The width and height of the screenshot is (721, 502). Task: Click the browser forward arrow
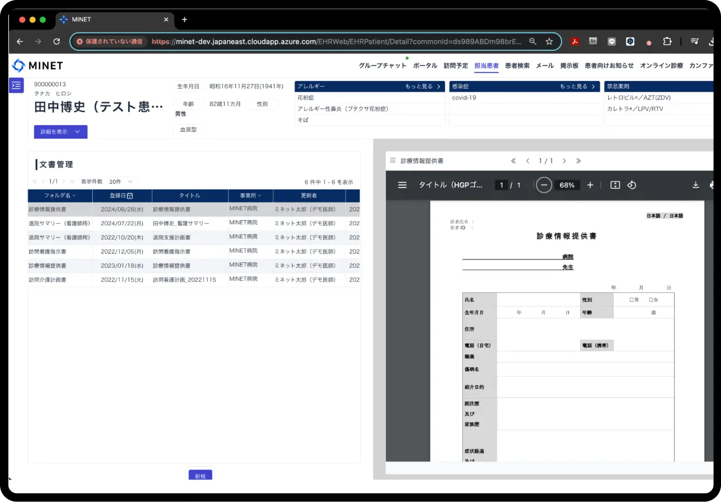(x=38, y=41)
